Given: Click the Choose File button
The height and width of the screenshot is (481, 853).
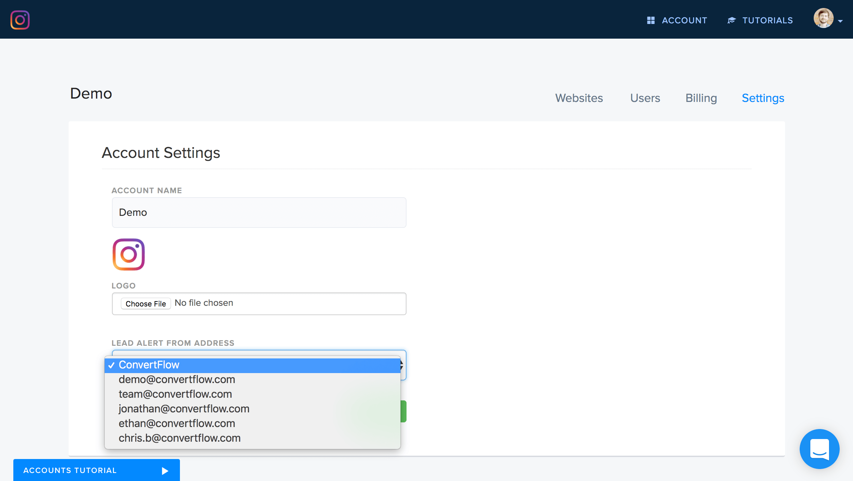Looking at the screenshot, I should pyautogui.click(x=146, y=303).
